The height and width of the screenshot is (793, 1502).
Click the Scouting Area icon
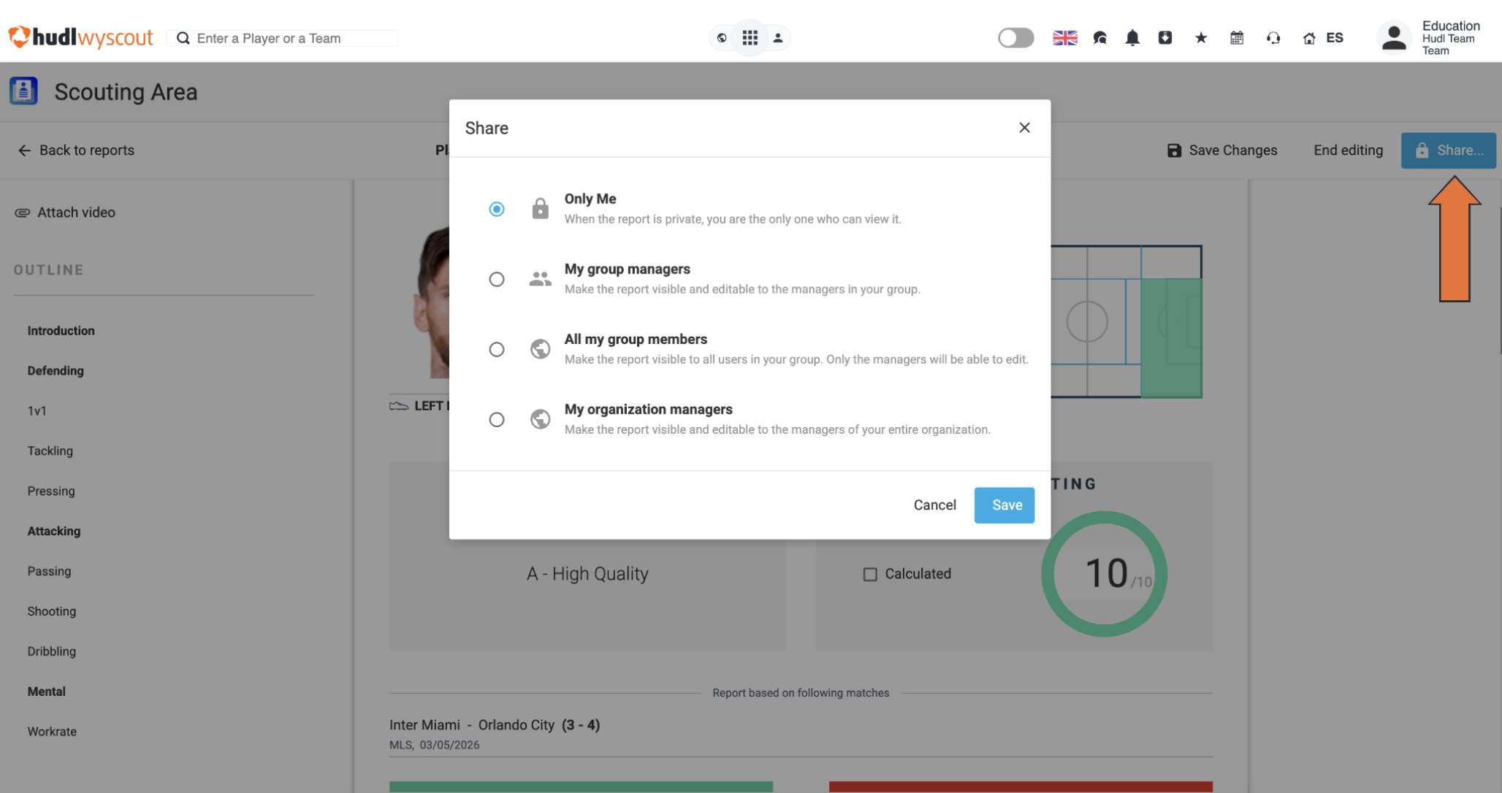coord(23,91)
